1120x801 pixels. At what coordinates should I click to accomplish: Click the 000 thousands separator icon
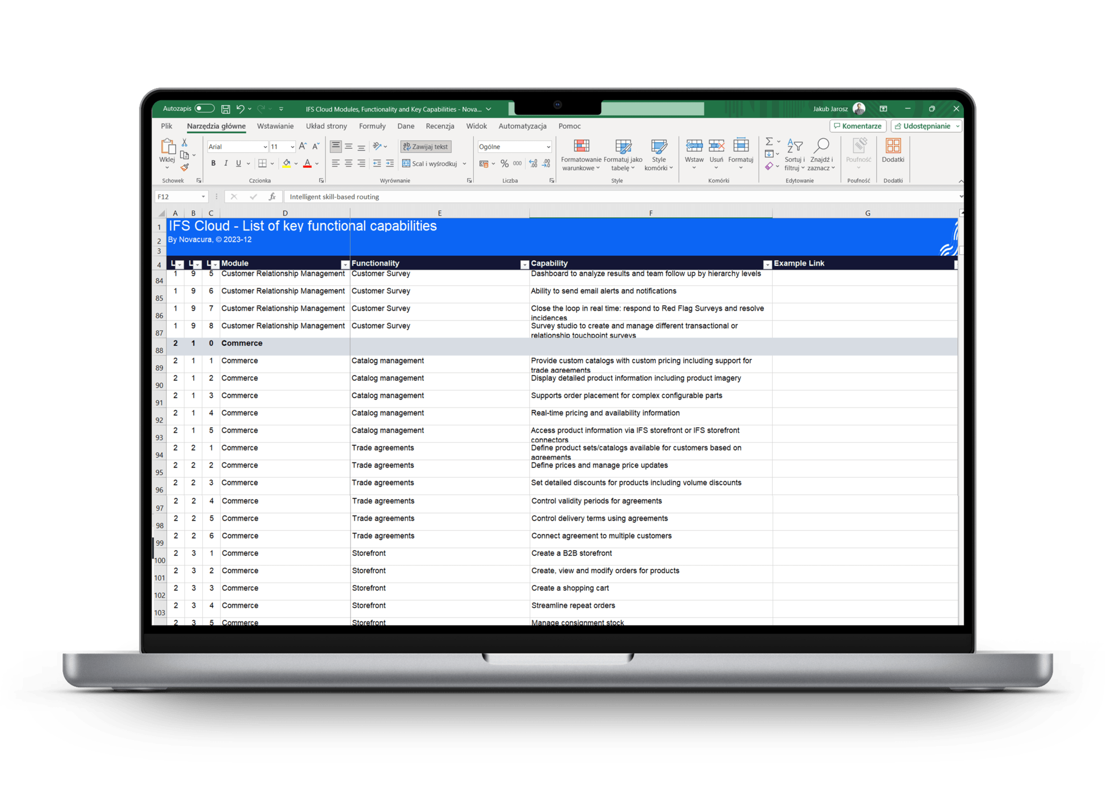(x=517, y=163)
